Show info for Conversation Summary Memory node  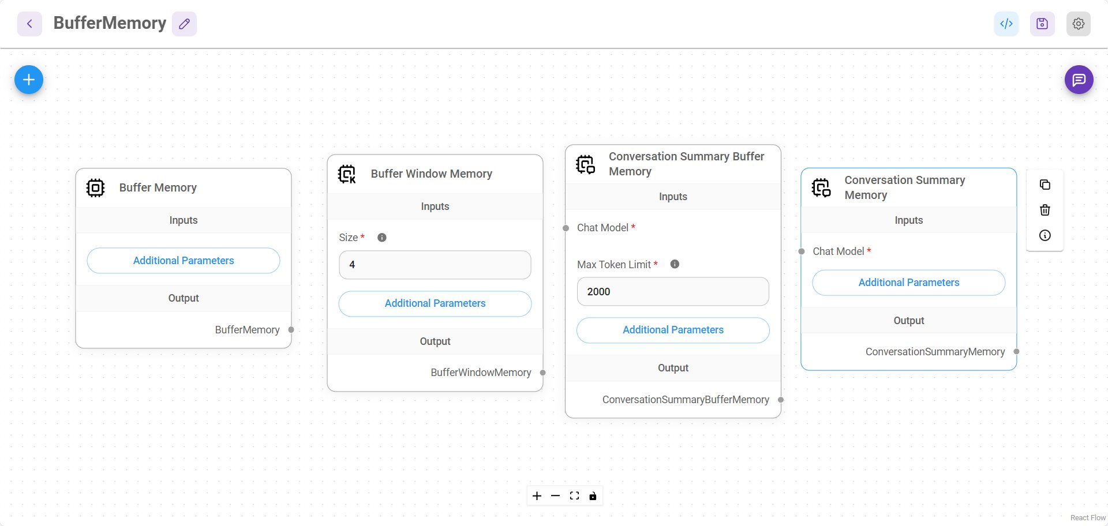coord(1045,235)
